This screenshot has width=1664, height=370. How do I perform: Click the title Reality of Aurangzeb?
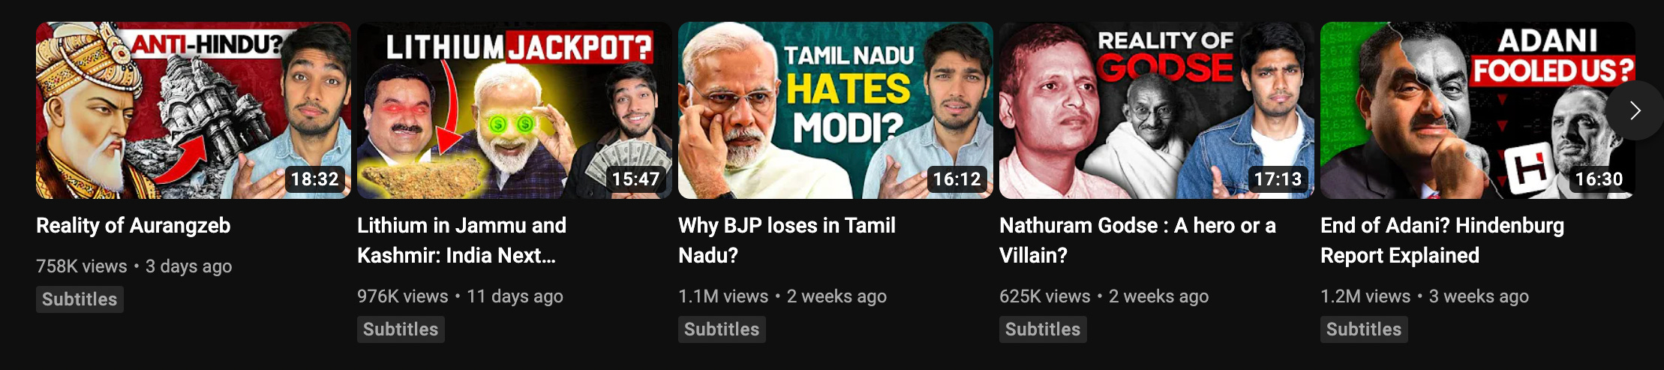click(x=134, y=225)
